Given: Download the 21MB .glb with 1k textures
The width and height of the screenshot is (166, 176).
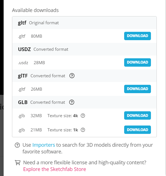Looking at the screenshot, I should click(x=137, y=130).
